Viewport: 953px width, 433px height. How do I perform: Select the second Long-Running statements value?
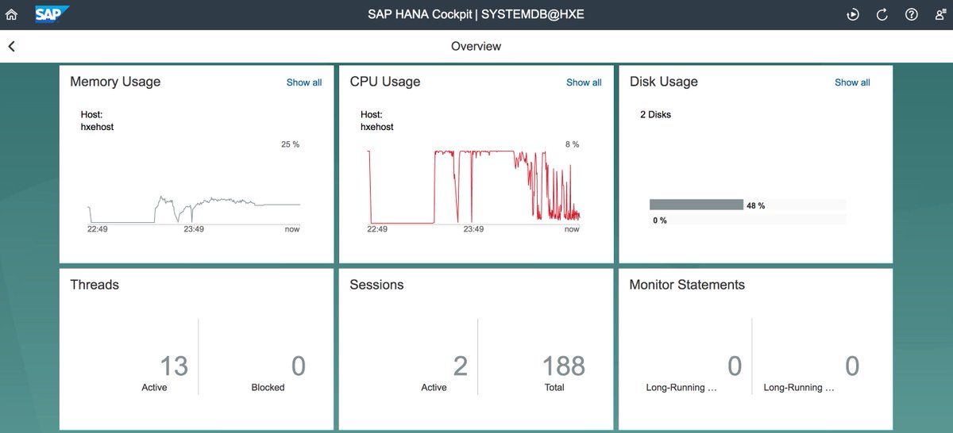852,366
